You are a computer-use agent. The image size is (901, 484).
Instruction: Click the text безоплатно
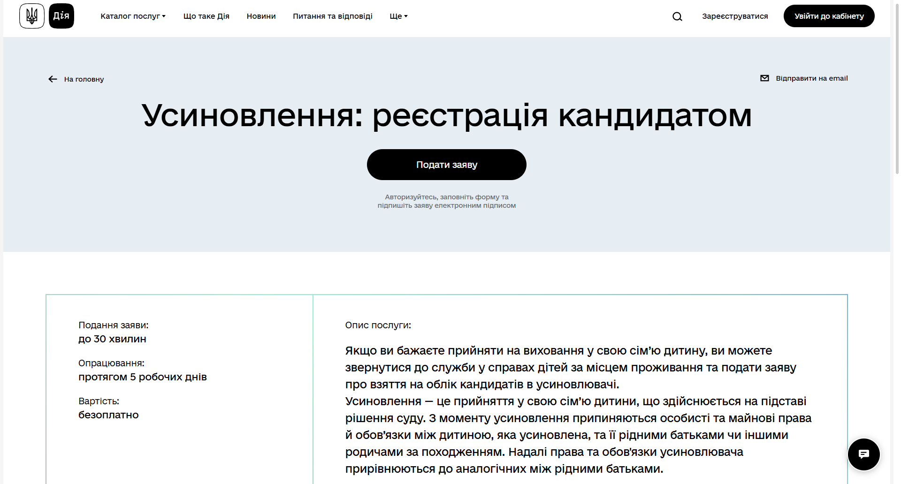tap(108, 415)
